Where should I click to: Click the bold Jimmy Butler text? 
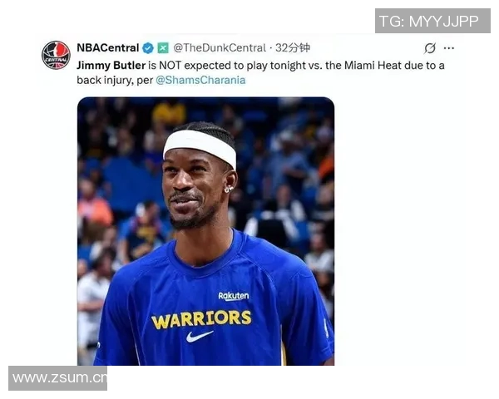click(x=111, y=65)
